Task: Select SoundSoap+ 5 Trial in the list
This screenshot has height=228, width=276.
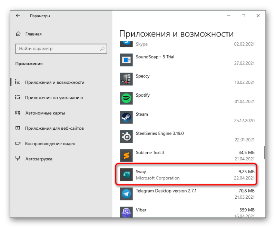Action: (x=155, y=57)
